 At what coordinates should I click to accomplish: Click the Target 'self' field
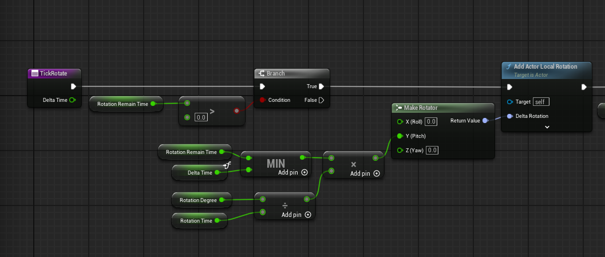pos(541,102)
